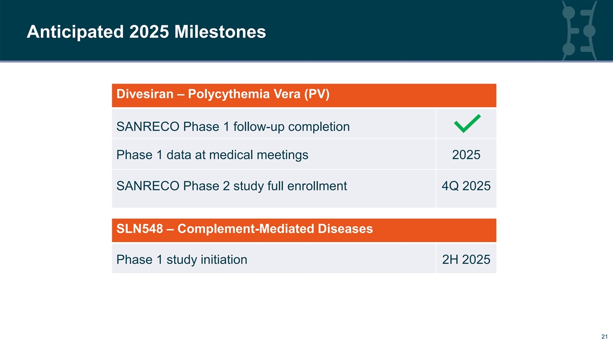Click the slide page number 21
The width and height of the screenshot is (613, 344).
click(x=604, y=336)
